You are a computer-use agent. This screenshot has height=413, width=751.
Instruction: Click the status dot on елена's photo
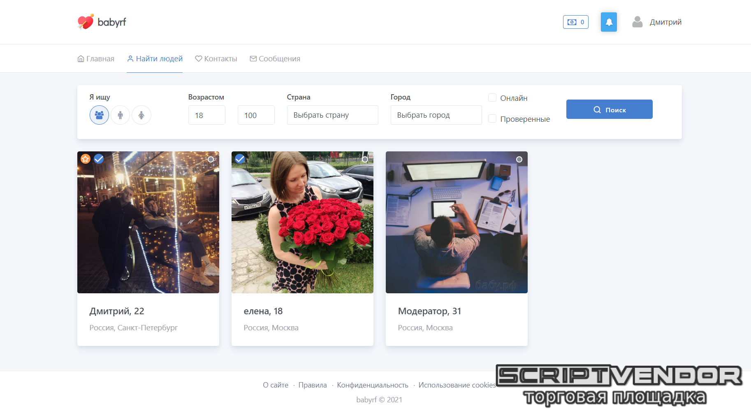click(365, 159)
